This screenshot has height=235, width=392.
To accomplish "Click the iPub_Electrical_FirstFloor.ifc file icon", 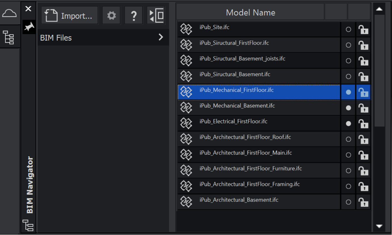I will coord(186,123).
